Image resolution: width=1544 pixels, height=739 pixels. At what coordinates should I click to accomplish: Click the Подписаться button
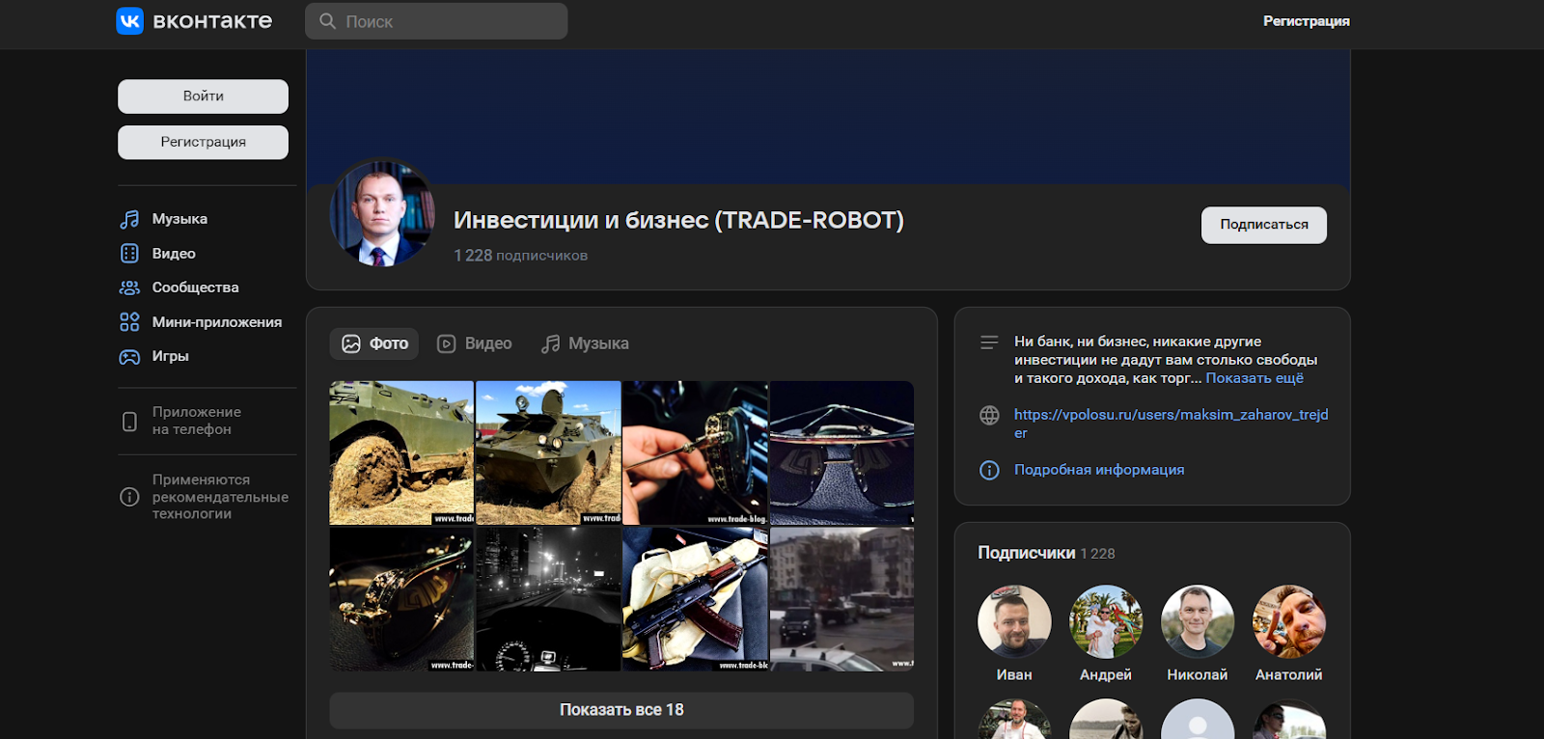1263,225
